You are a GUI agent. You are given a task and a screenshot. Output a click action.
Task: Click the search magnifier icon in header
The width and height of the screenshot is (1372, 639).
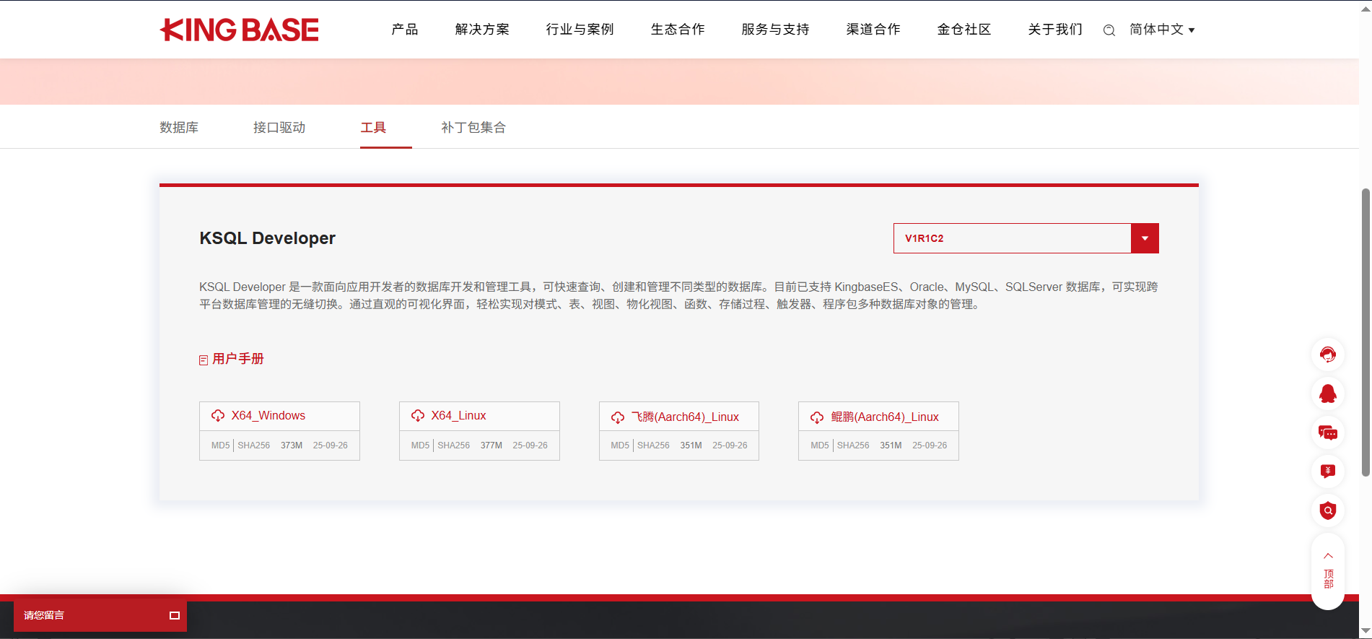coord(1109,30)
